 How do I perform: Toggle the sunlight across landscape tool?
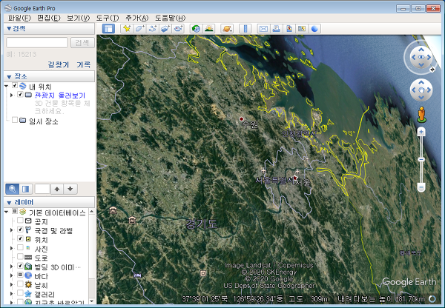point(209,29)
